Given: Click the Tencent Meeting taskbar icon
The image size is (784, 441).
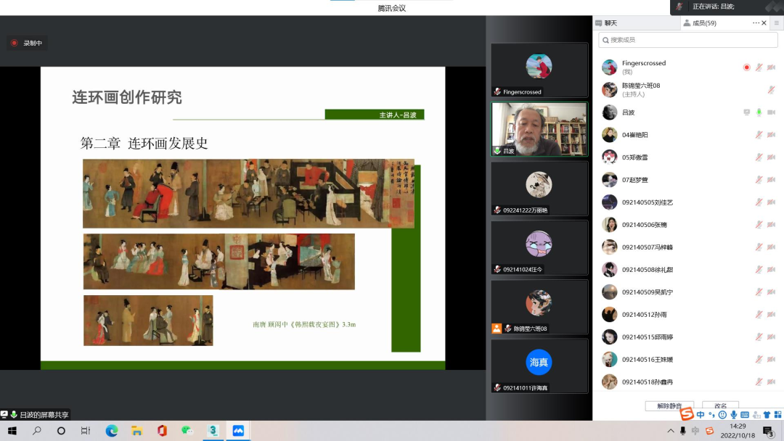Looking at the screenshot, I should tap(237, 431).
